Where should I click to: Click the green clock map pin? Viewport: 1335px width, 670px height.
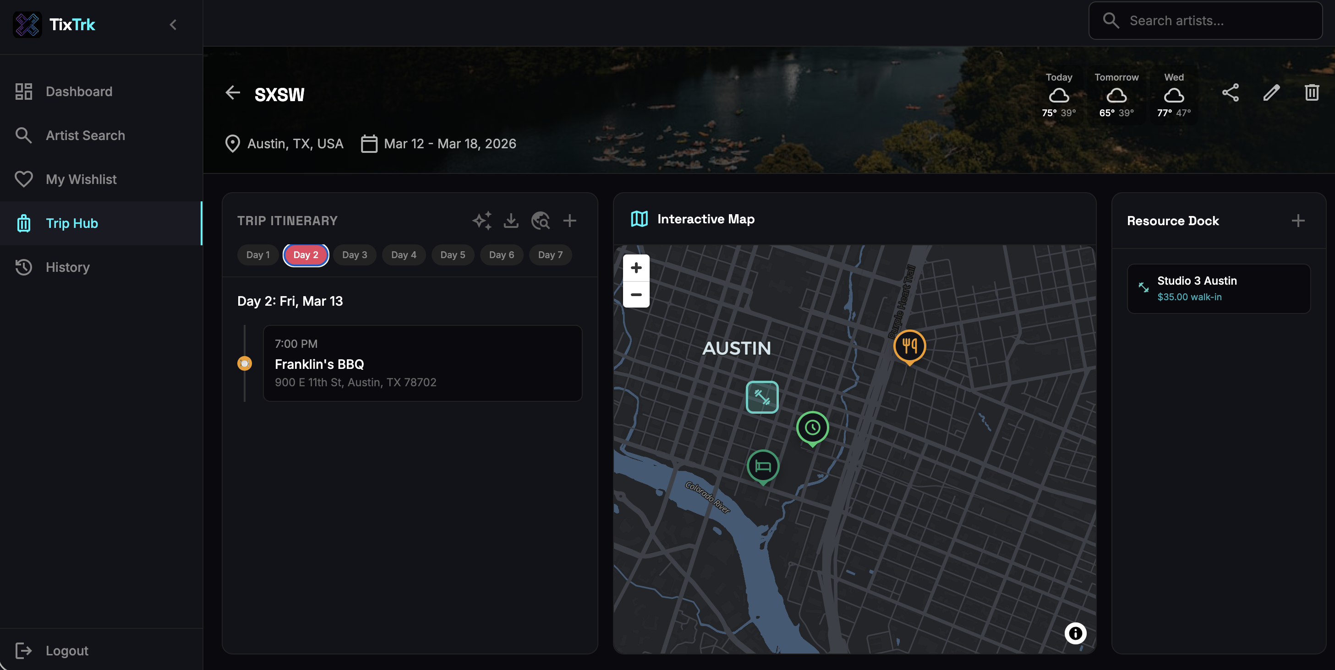pyautogui.click(x=812, y=428)
